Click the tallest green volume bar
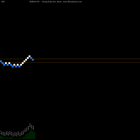This screenshot has width=140, height=140. (31, 134)
